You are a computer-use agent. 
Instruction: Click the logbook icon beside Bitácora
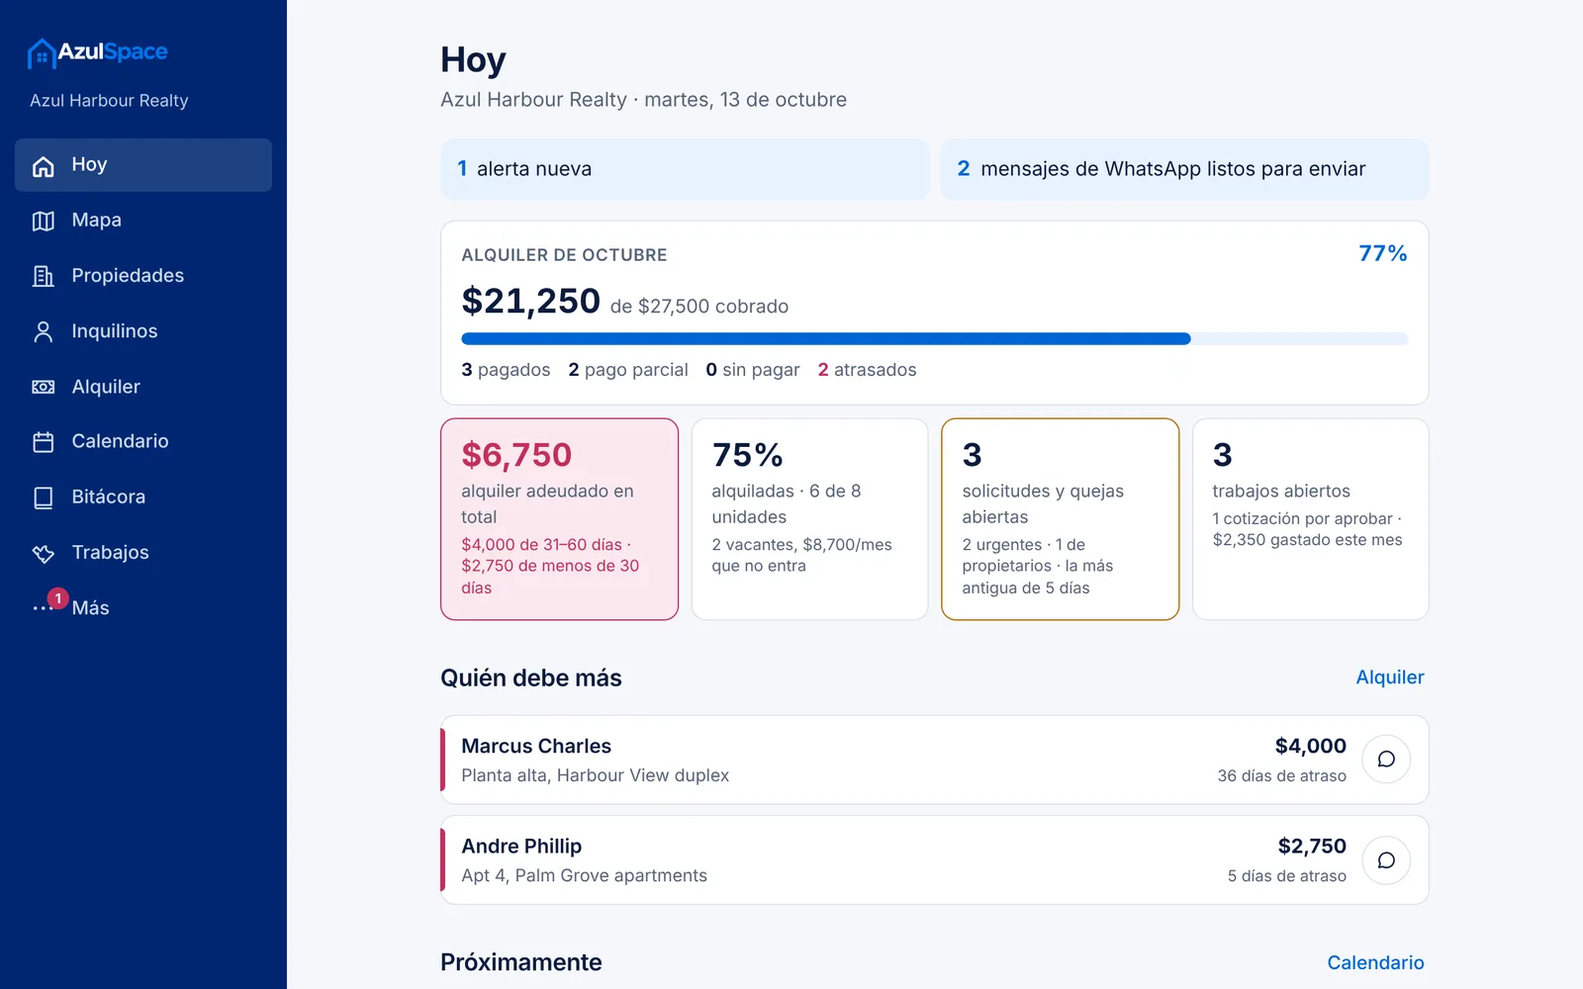(x=44, y=497)
